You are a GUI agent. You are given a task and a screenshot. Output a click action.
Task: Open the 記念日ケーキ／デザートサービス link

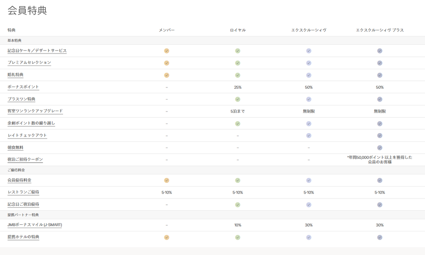37,51
